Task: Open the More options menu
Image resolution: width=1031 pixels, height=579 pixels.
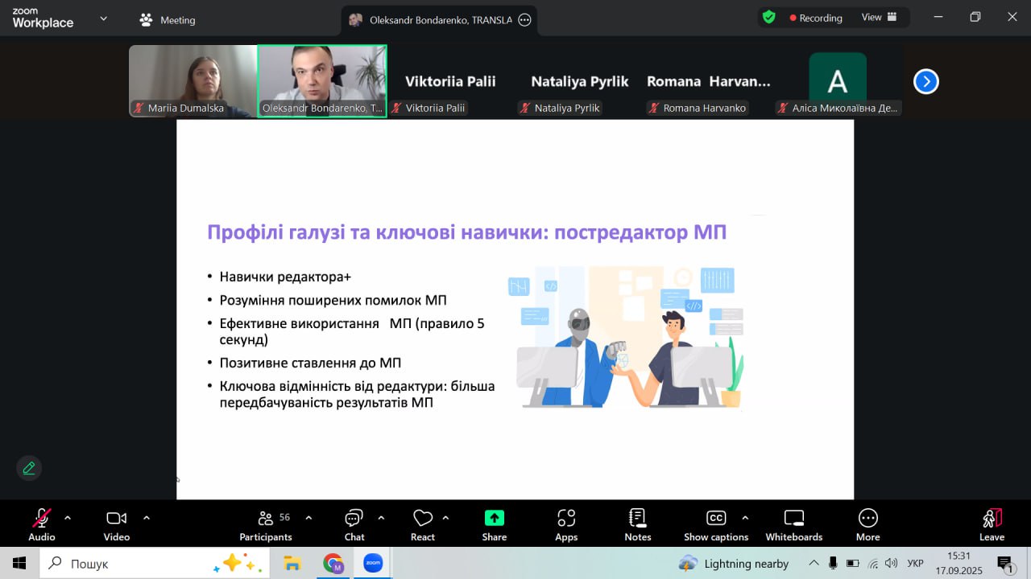Action: [x=867, y=524]
